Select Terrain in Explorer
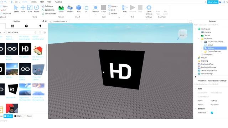 click(207, 35)
